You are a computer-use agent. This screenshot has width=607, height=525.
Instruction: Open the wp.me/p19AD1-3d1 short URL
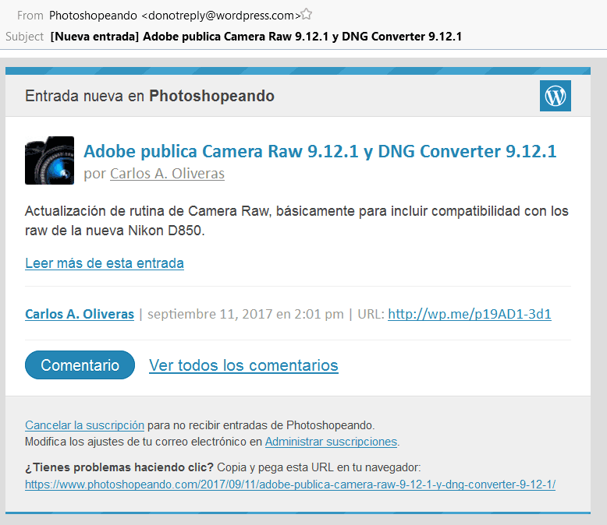point(470,314)
